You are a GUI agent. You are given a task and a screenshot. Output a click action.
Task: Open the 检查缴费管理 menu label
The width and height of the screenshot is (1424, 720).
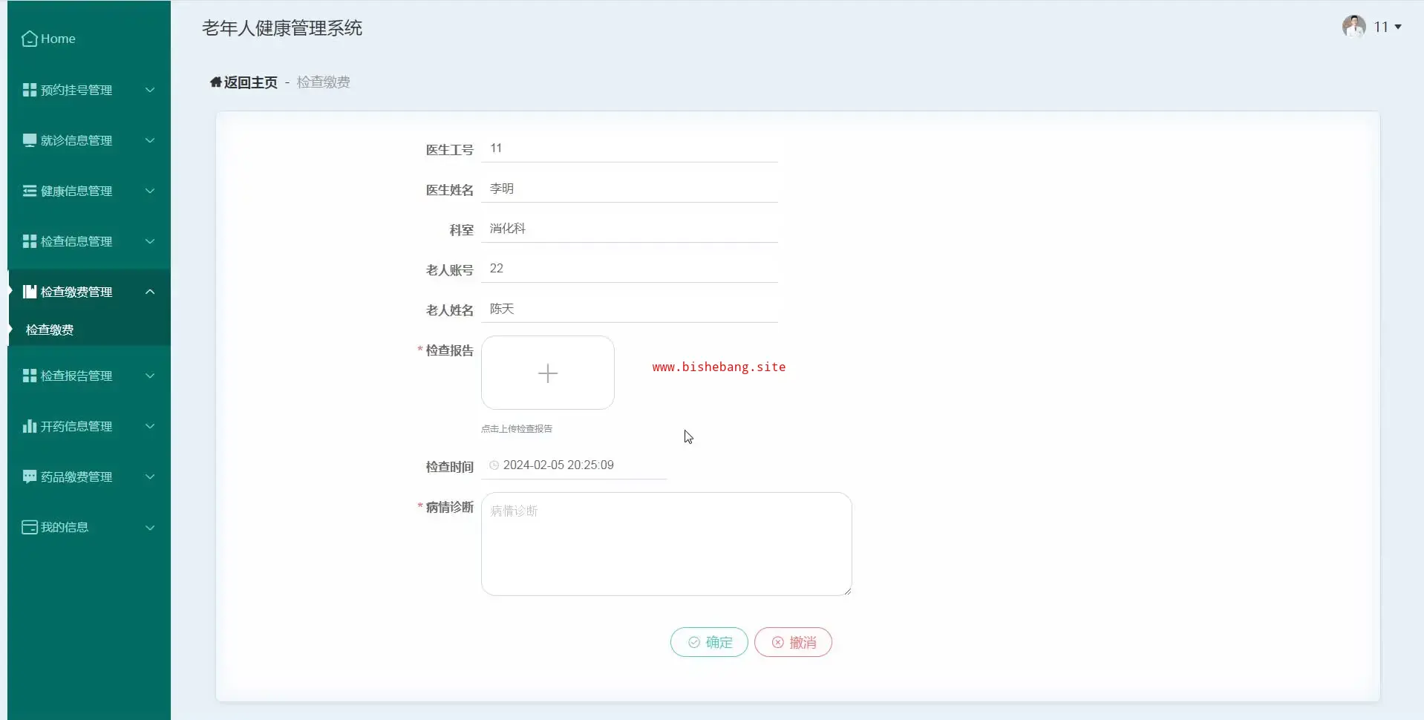click(76, 292)
